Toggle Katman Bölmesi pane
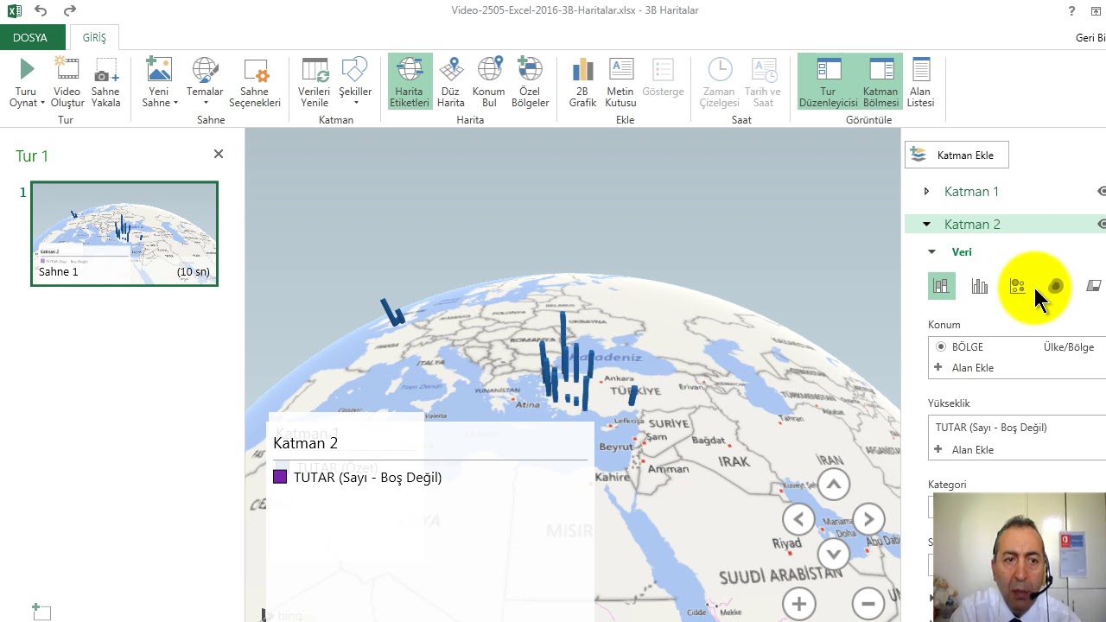Image resolution: width=1106 pixels, height=622 pixels. (x=881, y=82)
